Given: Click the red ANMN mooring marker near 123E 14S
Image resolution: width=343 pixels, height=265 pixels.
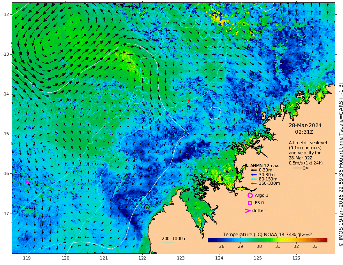Looking at the screenshot, I should point(189,101).
